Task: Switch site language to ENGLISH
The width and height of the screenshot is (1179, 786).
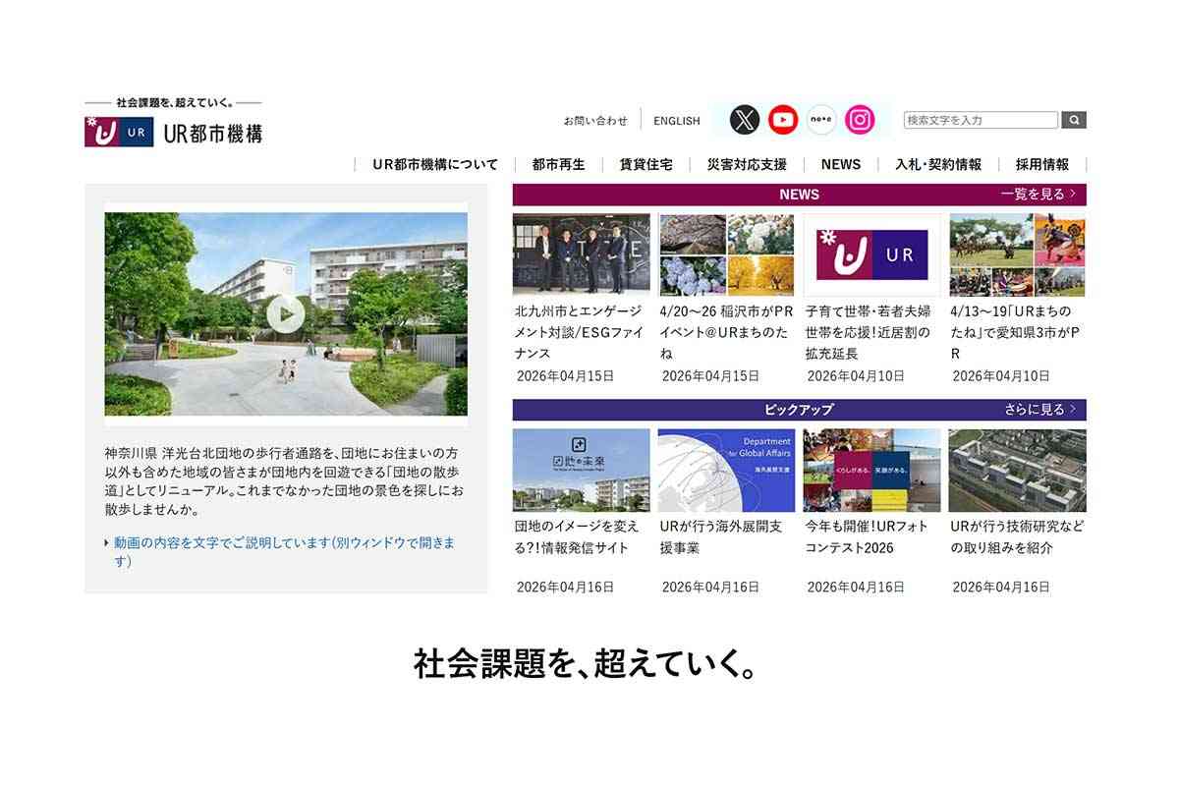Action: (x=677, y=120)
